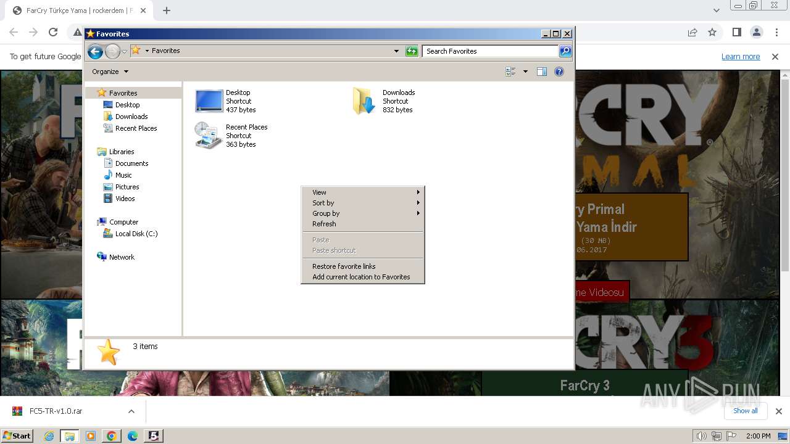Click Windows Explorer taskbar icon
Screen dimensions: 790x444
(x=70, y=436)
